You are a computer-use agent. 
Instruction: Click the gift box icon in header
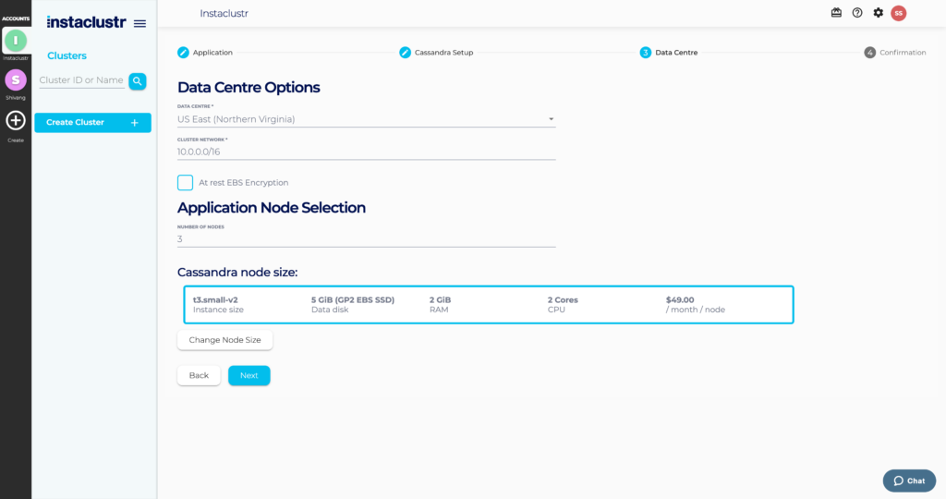click(x=836, y=13)
